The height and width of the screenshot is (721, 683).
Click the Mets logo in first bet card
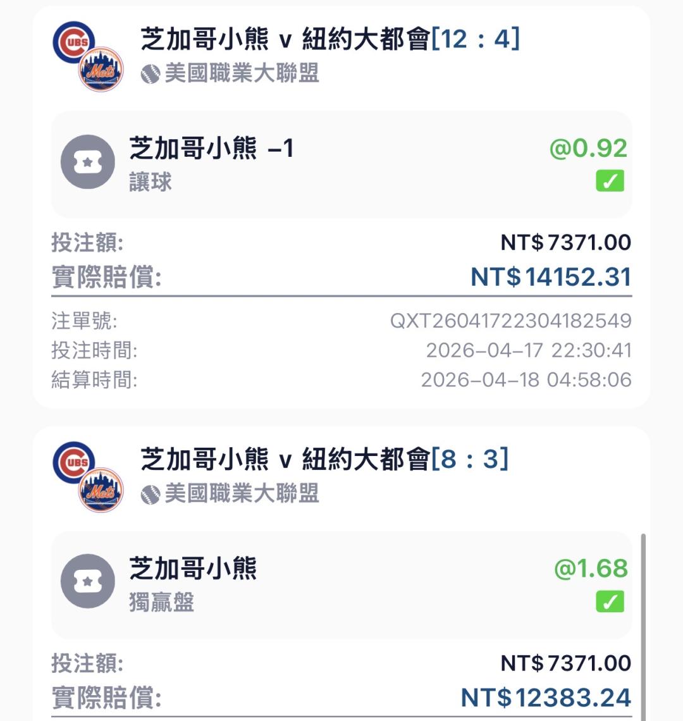pos(101,69)
